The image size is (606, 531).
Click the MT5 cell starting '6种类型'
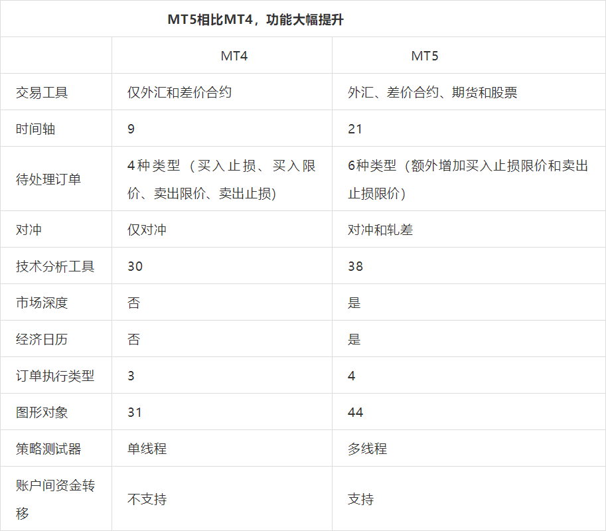click(468, 179)
